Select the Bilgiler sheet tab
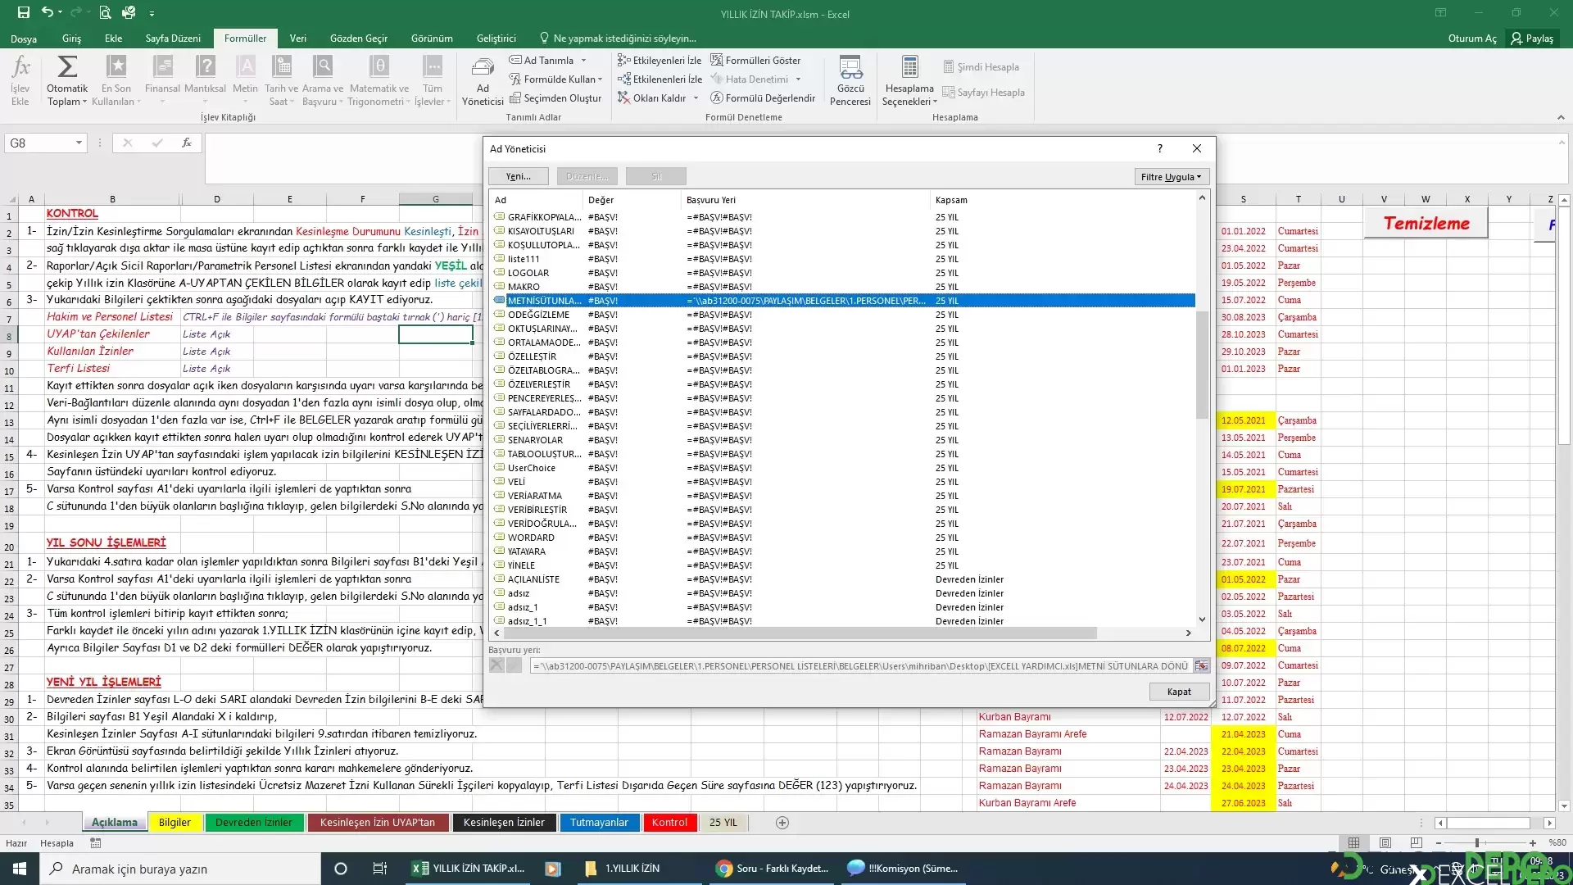Viewport: 1573px width, 885px height. click(175, 823)
